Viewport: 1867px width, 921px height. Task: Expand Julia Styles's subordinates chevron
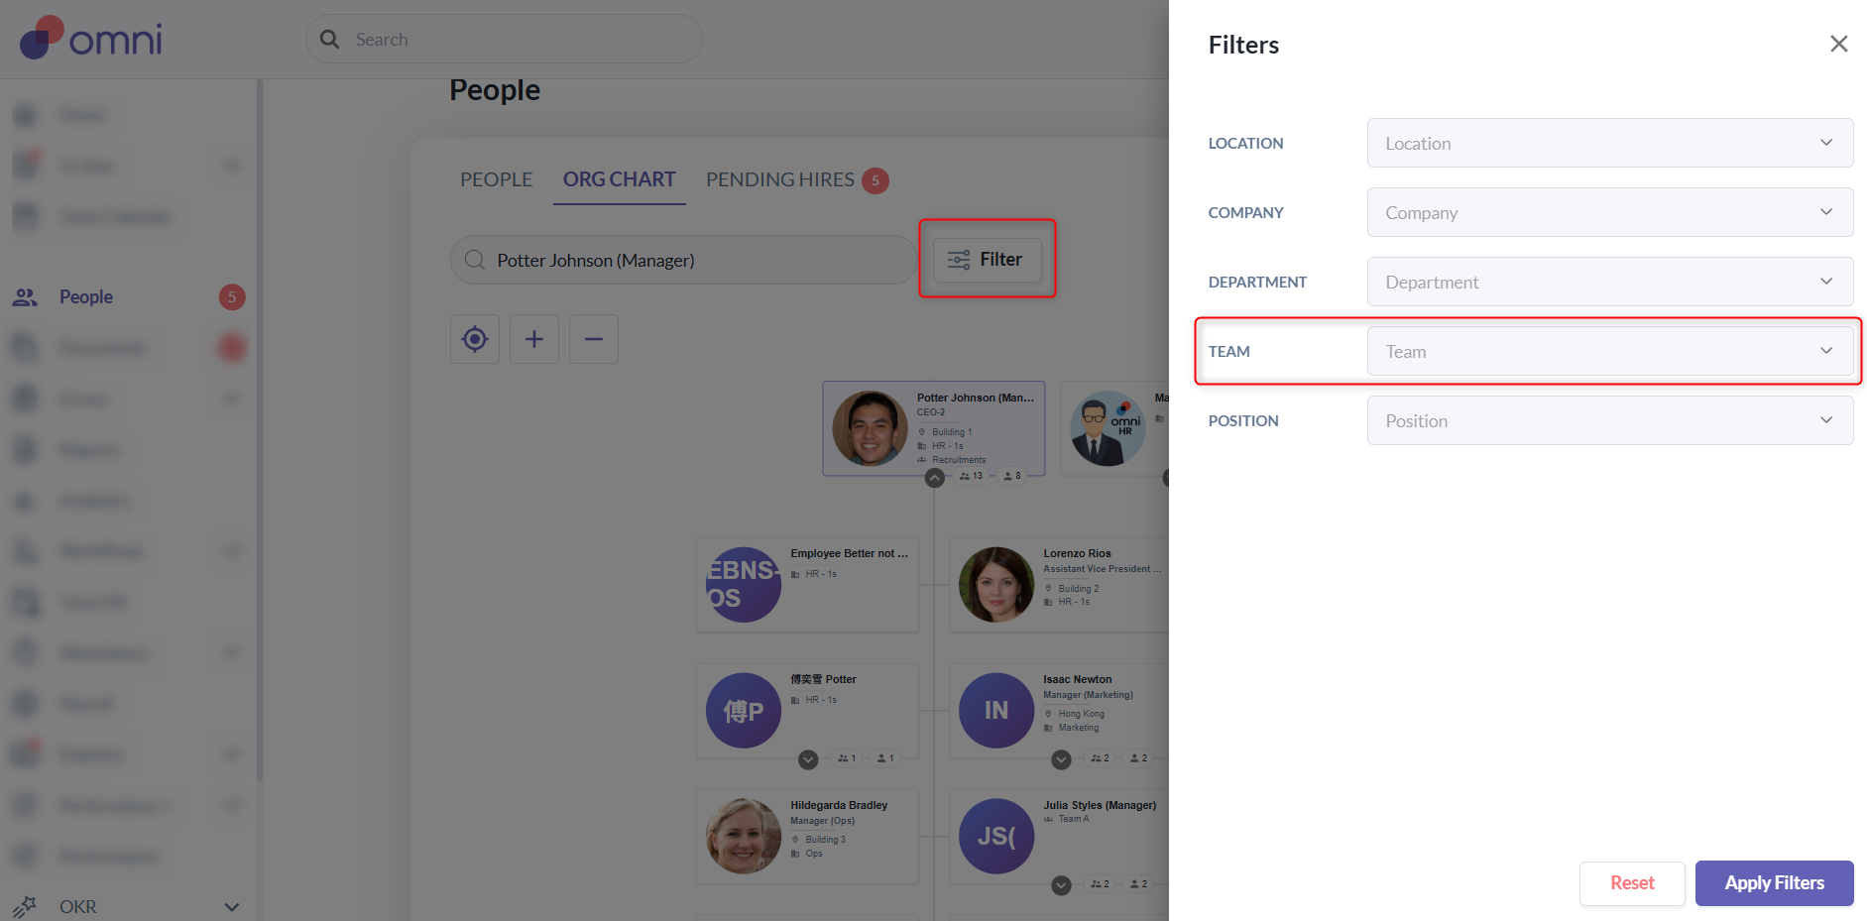pos(1061,885)
